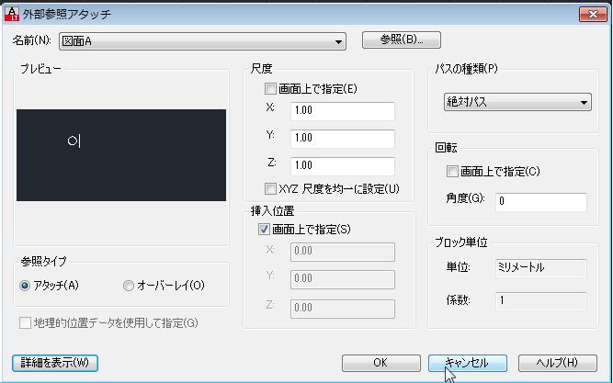Screen dimensions: 613x383
Task: Click the 外部参照アタッチ title text
Action: pos(67,15)
